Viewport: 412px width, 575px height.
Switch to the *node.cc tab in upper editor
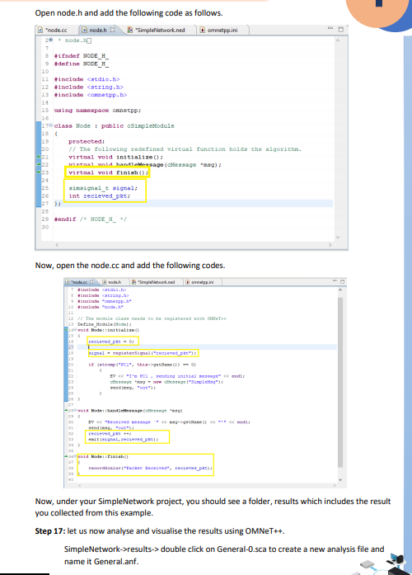coord(53,30)
